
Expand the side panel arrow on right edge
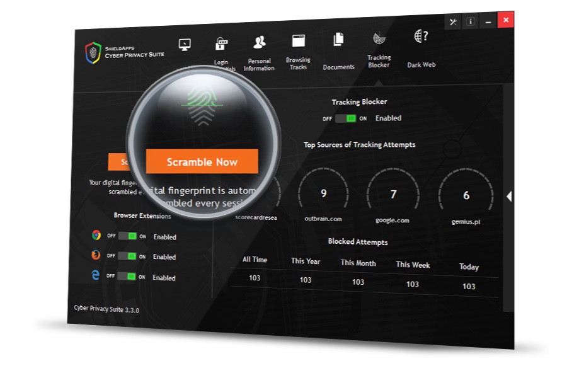[x=509, y=197]
